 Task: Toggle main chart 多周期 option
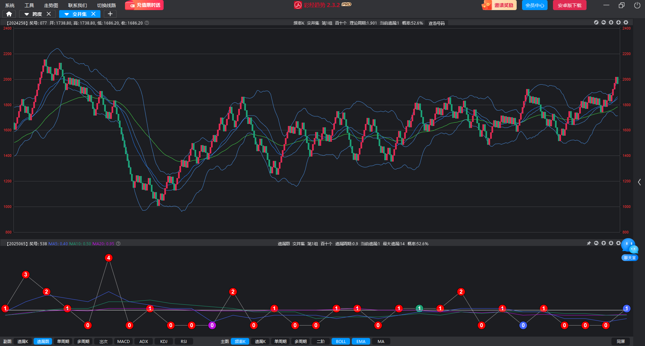[x=301, y=341]
